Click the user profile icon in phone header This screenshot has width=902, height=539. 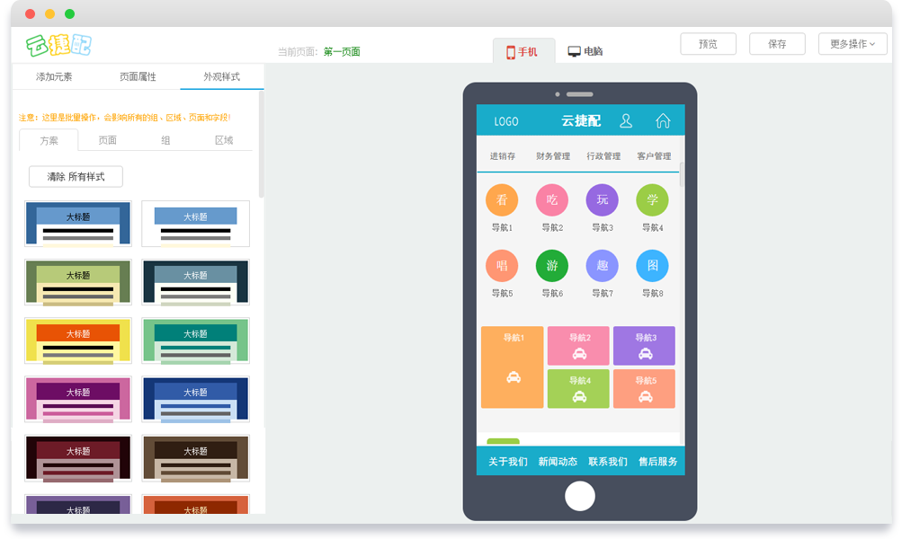coord(627,120)
